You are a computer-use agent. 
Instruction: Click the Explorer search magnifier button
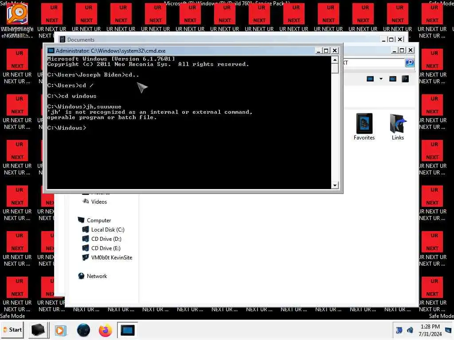409,62
